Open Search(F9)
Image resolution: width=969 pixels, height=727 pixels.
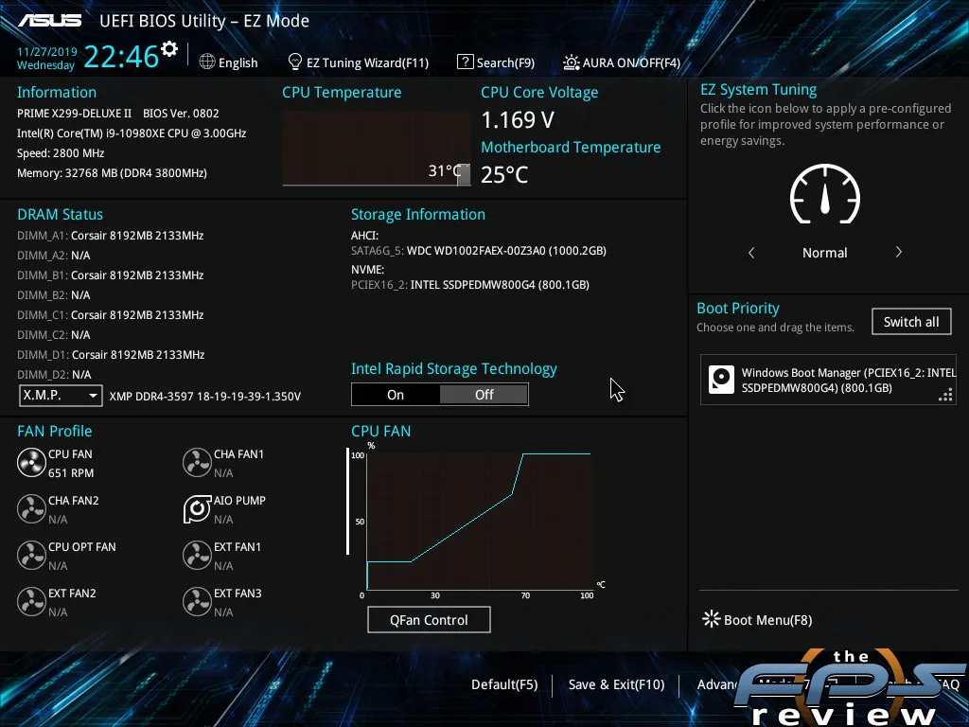click(505, 62)
